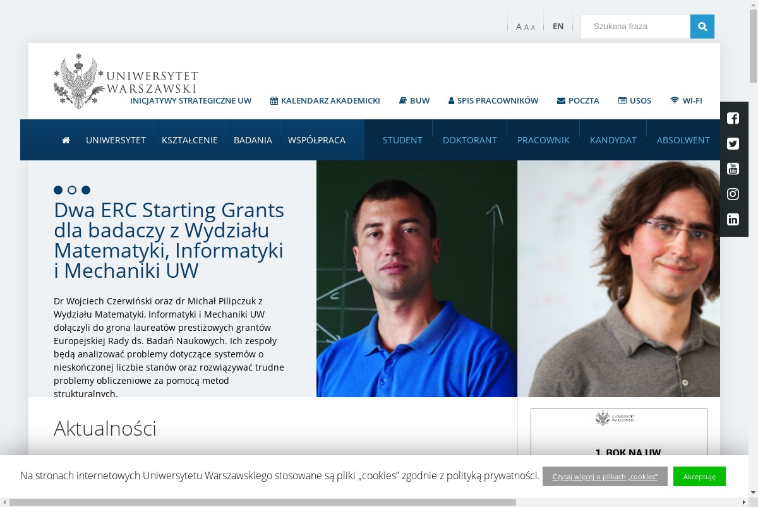Open Czytaj więcej o plikach cookies link
758x507 pixels.
(605, 476)
